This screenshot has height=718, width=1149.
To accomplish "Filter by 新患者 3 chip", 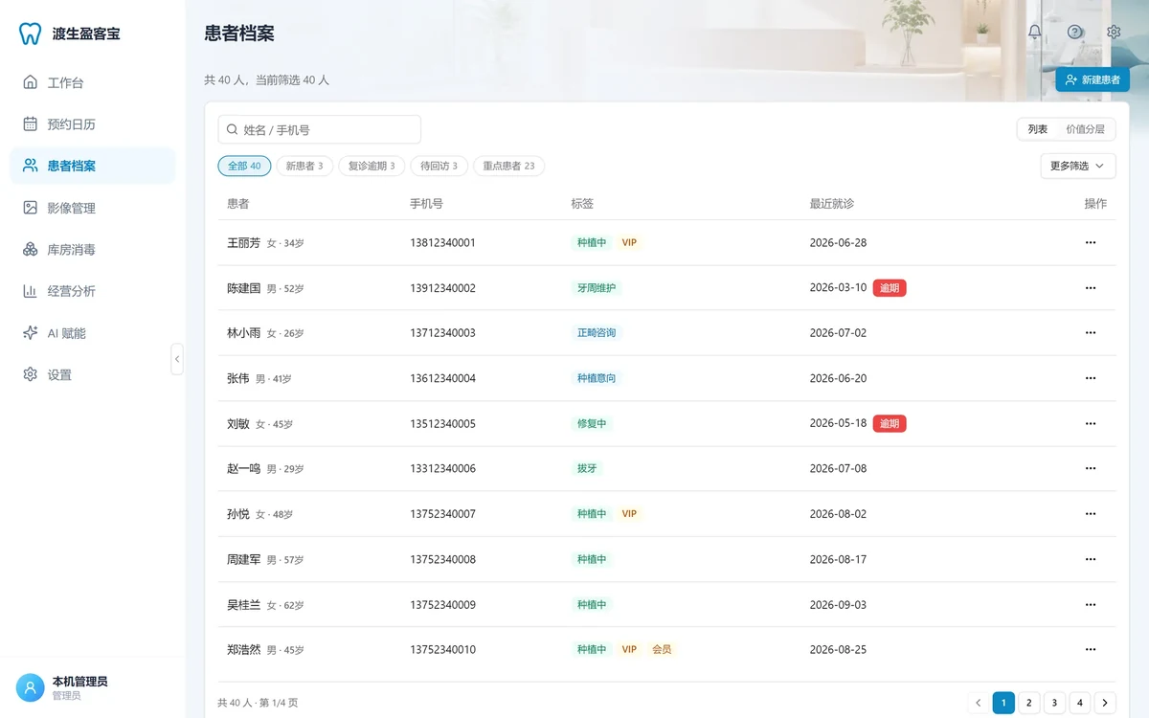I will click(304, 166).
